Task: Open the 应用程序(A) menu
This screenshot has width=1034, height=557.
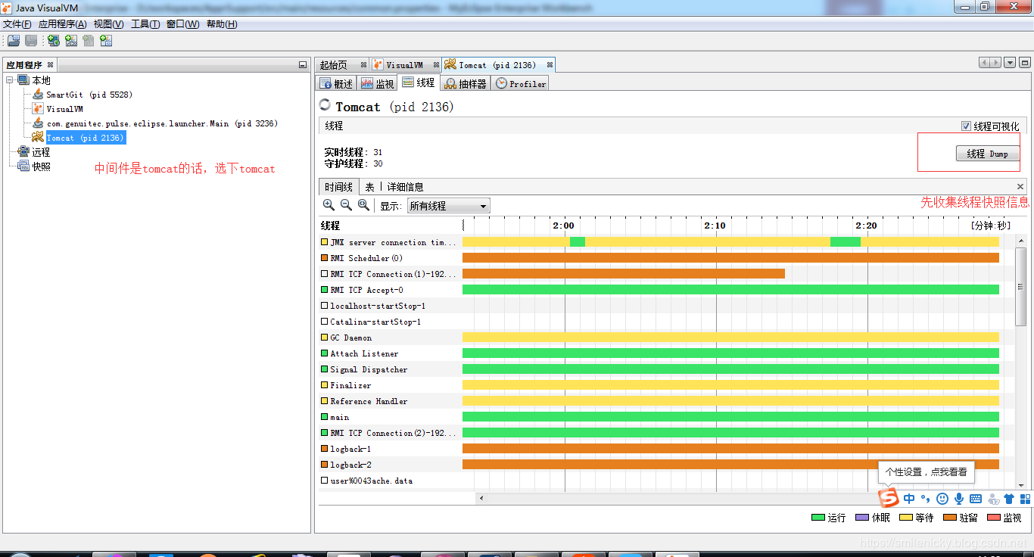Action: click(x=63, y=24)
